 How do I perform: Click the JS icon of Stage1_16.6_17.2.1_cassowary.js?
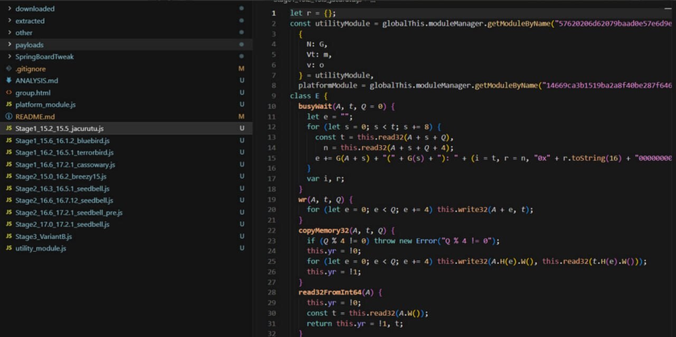8,165
